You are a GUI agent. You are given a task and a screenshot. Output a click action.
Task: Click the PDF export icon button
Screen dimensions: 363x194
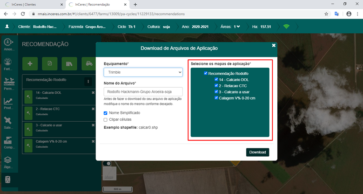coord(50,64)
